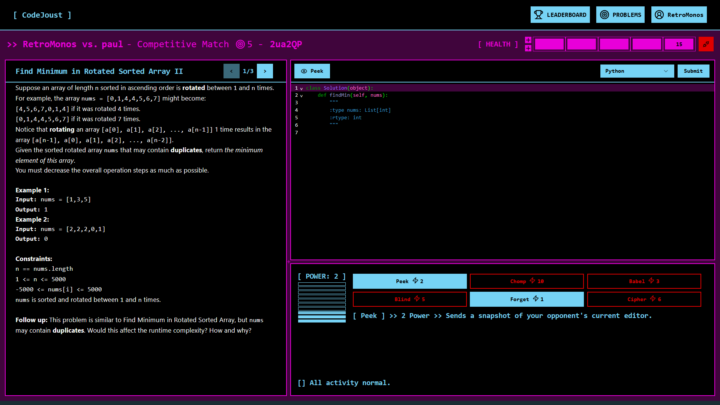Image resolution: width=720 pixels, height=405 pixels.
Task: Submit the solution code
Action: click(x=693, y=71)
